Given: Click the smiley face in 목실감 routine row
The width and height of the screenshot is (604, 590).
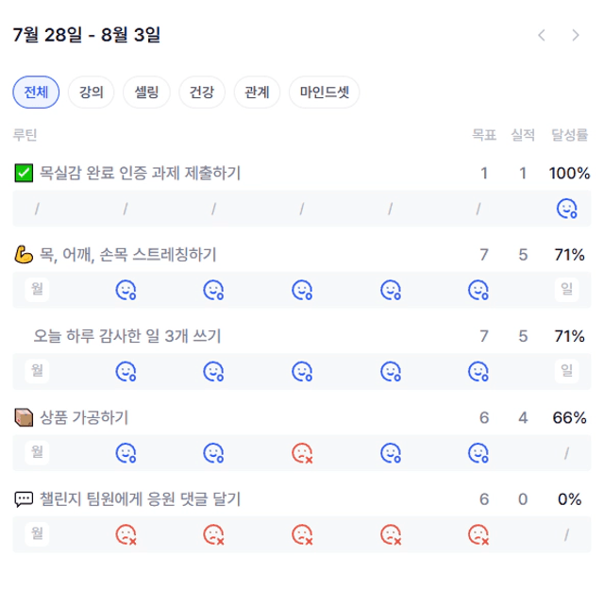Looking at the screenshot, I should pos(566,209).
